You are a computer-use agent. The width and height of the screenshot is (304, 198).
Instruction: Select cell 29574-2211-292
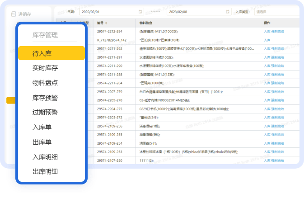click(x=110, y=49)
